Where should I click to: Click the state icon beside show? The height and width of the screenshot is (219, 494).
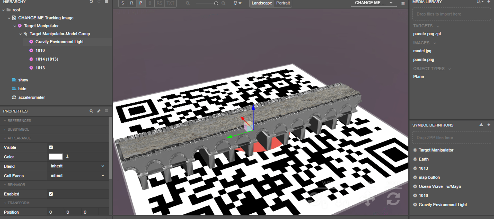tap(14, 80)
